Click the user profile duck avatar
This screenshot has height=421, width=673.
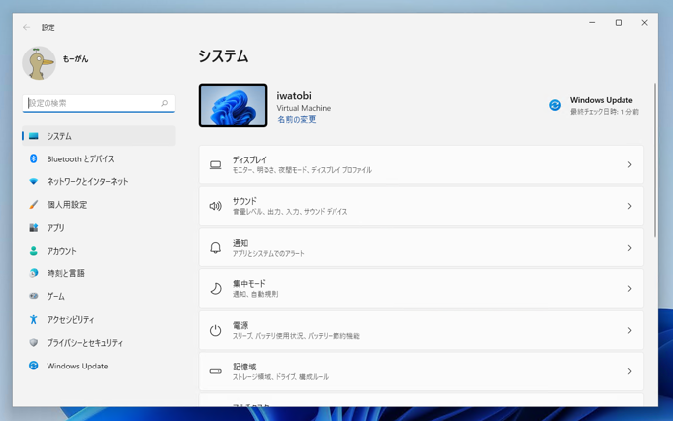(x=39, y=63)
